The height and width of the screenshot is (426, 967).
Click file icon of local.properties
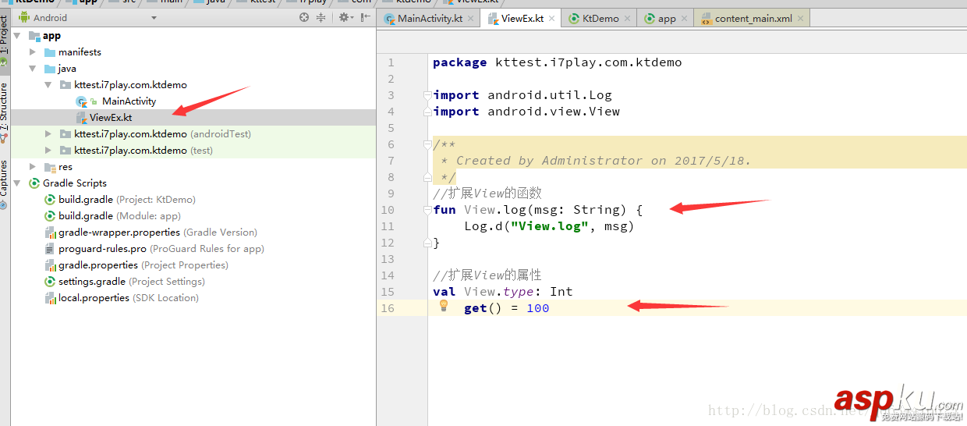tap(50, 298)
